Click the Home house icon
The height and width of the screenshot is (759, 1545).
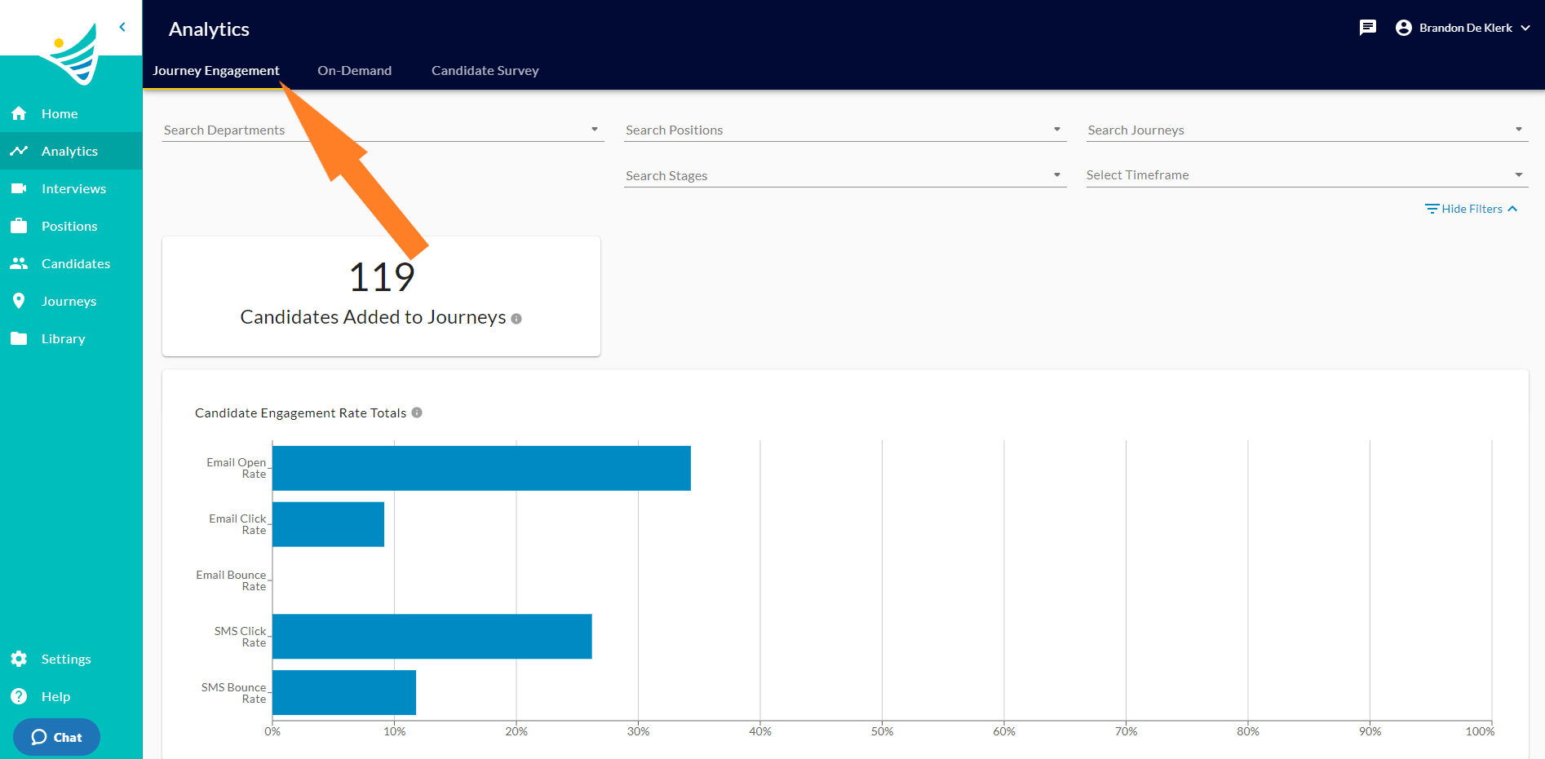tap(19, 113)
